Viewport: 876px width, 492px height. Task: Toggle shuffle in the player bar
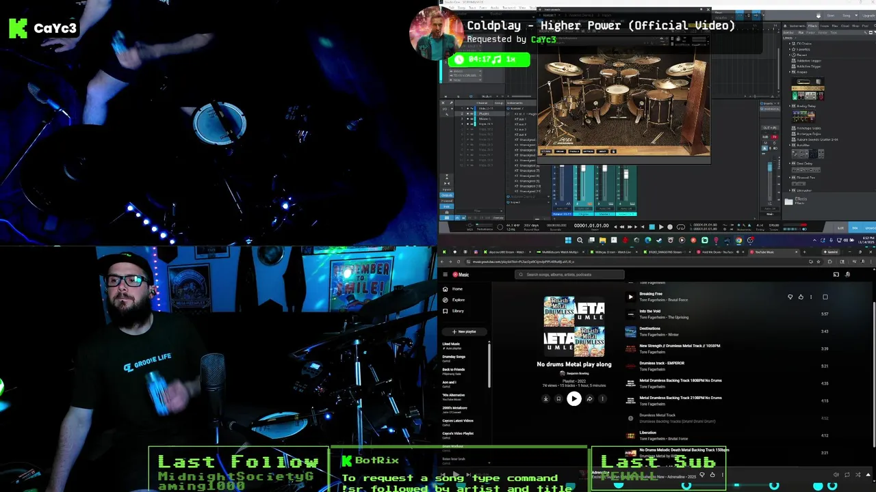point(858,474)
